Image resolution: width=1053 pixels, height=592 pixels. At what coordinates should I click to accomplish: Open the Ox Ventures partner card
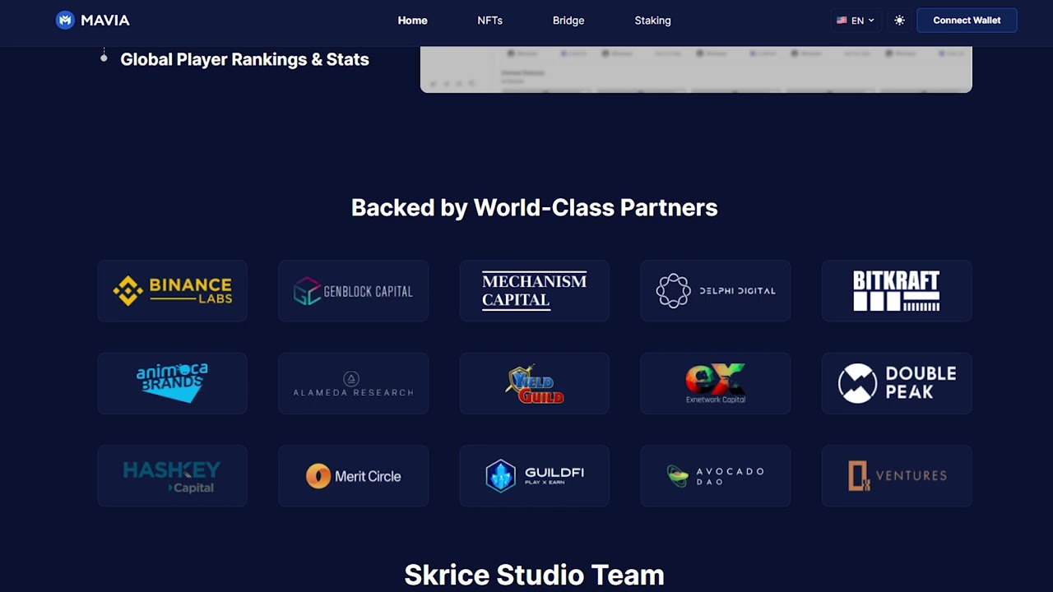[897, 476]
